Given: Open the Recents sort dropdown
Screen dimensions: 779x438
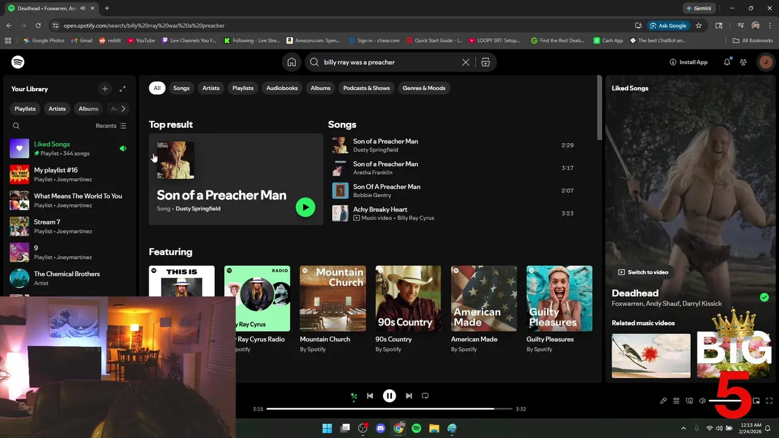Looking at the screenshot, I should tap(111, 126).
